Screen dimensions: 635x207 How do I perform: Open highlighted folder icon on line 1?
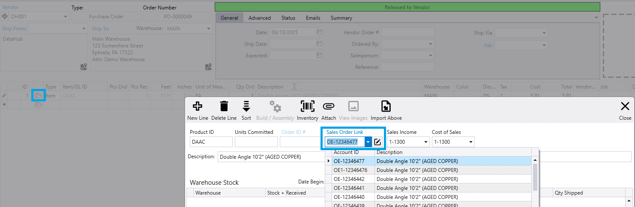(x=39, y=95)
